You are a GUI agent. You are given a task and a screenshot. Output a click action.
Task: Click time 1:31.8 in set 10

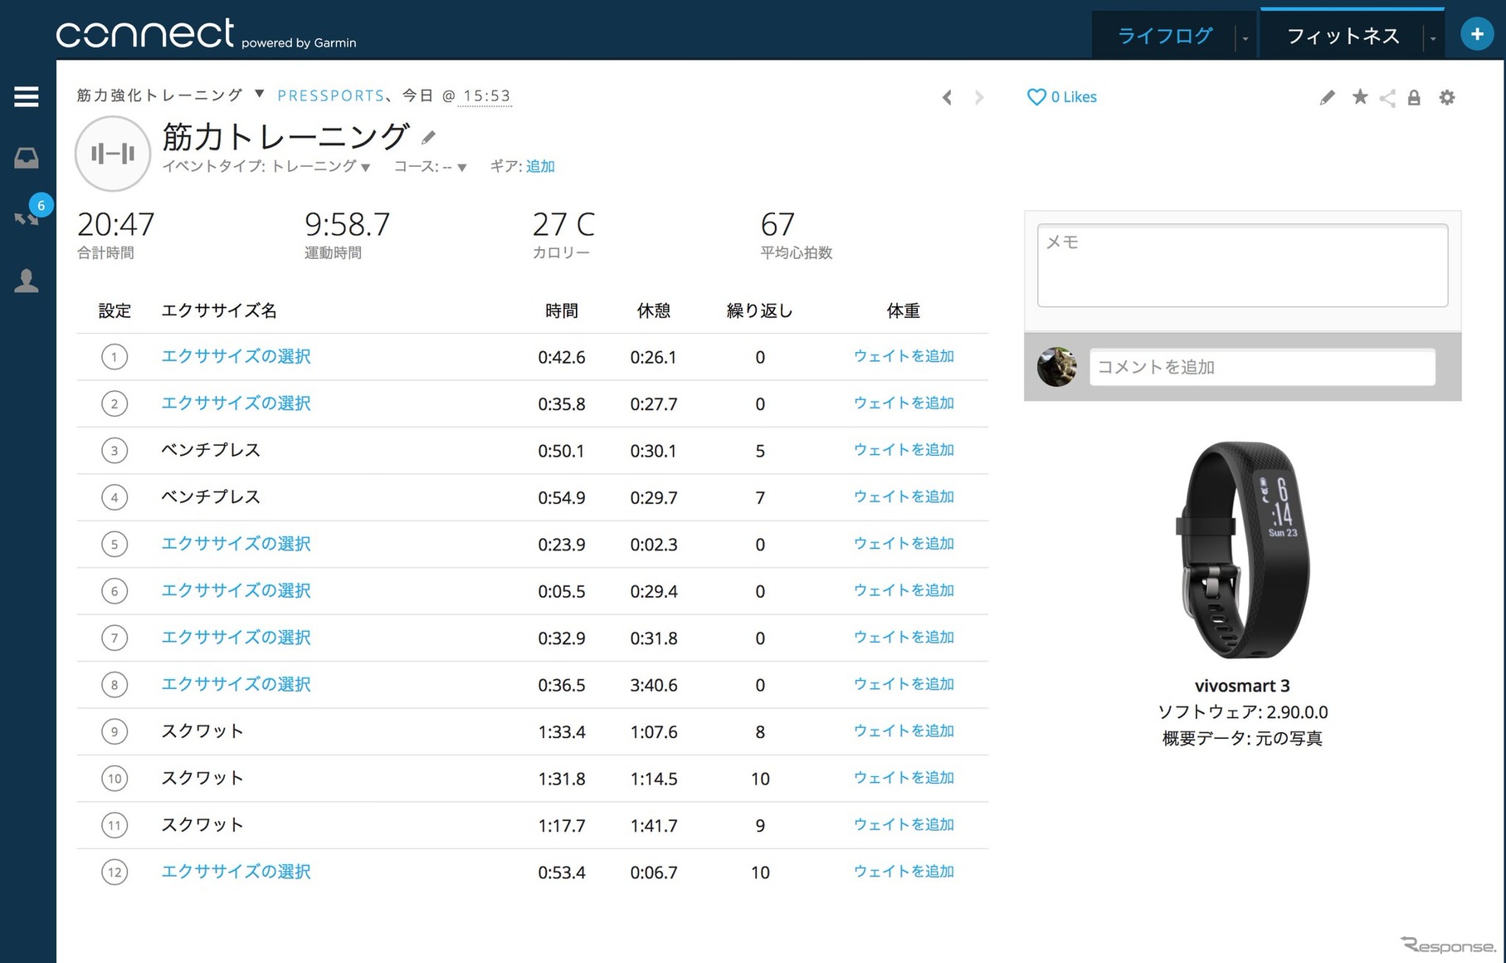[562, 780]
